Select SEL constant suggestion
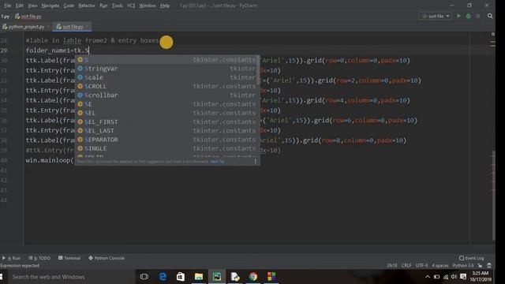The height and width of the screenshot is (284, 505). coord(166,113)
